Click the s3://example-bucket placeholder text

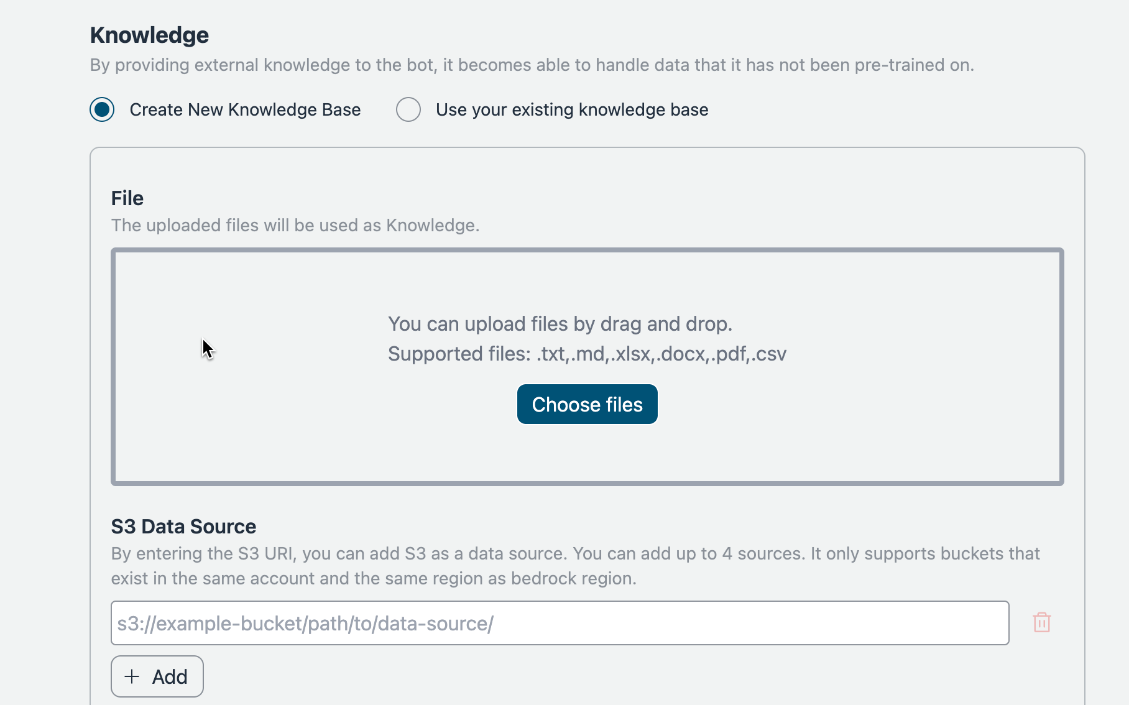pos(305,623)
